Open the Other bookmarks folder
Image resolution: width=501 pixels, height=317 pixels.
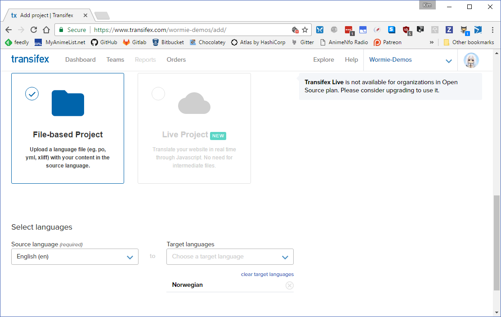[x=469, y=42]
